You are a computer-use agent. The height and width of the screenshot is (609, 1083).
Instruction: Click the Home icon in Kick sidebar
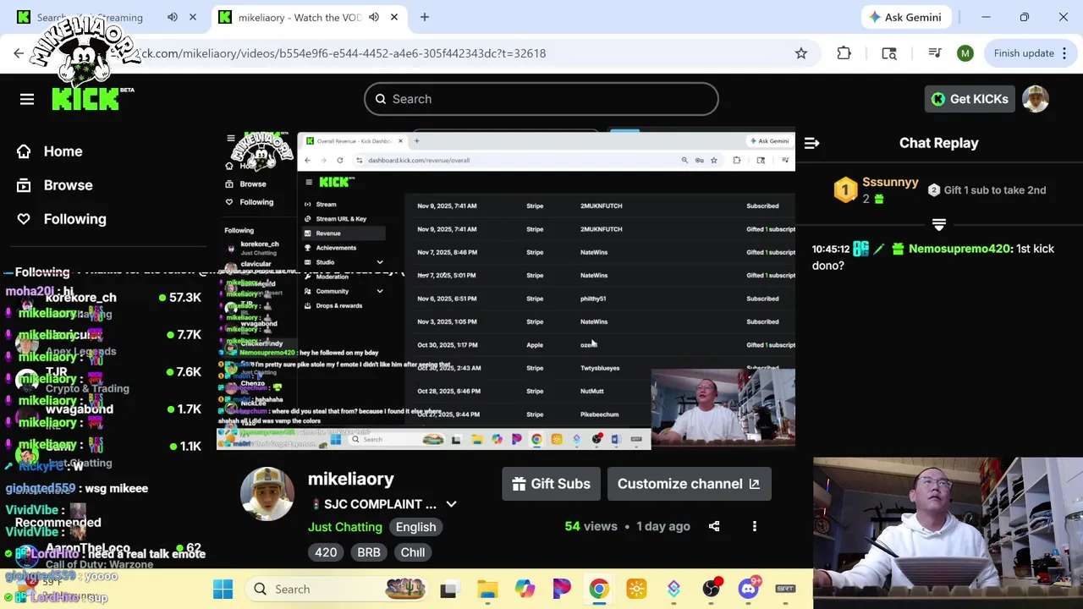[x=24, y=151]
